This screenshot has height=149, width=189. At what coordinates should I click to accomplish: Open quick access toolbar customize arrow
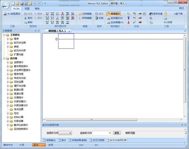click(45, 3)
